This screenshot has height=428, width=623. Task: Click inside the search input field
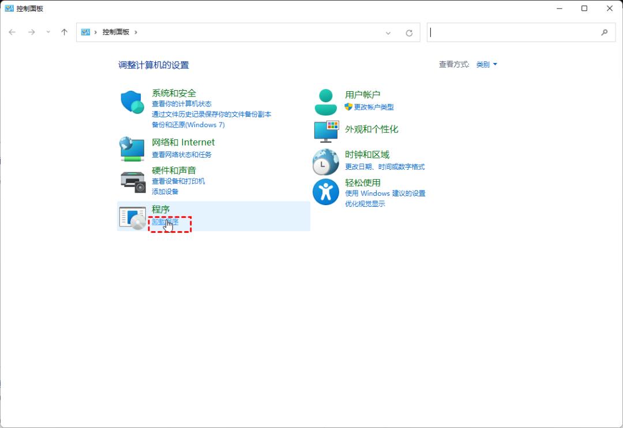(x=513, y=32)
